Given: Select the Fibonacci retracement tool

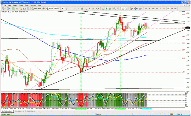Looking at the screenshot, I should tap(86, 9).
